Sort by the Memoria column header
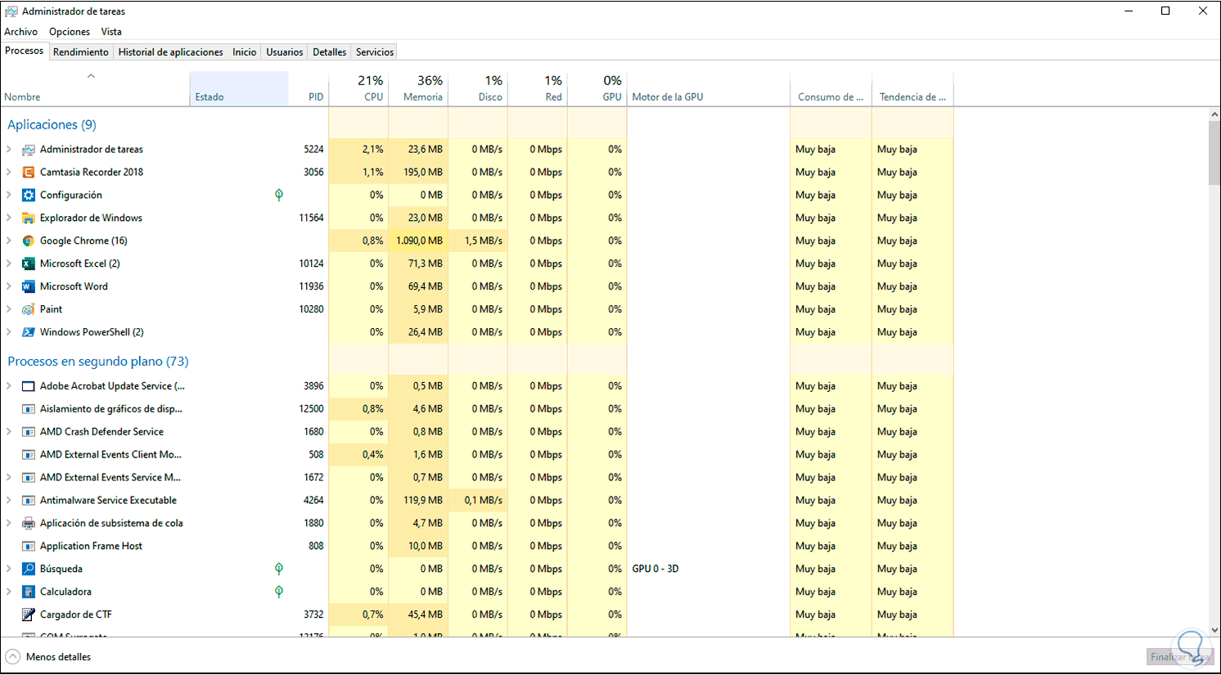Image resolution: width=1221 pixels, height=675 pixels. pos(418,88)
